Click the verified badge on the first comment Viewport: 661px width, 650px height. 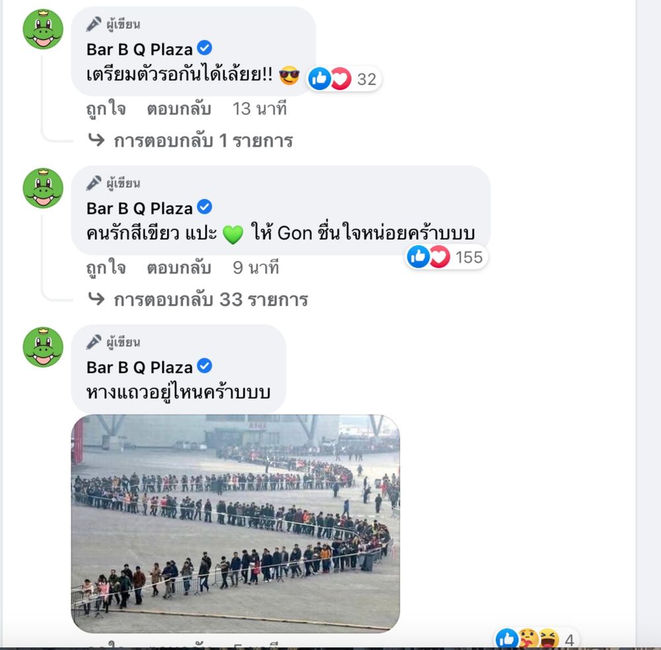[205, 48]
